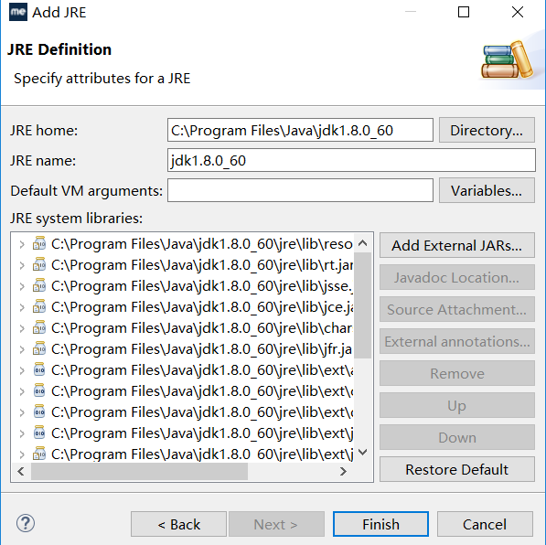The image size is (546, 545).
Task: Expand the jfr.jar library node
Action: 22,349
